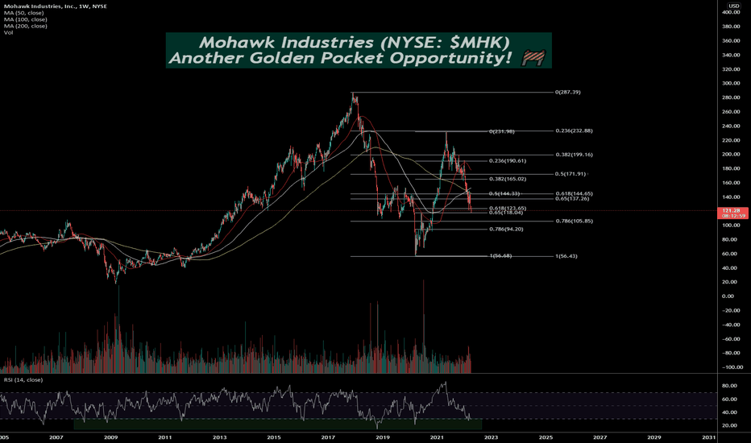Select the Fibonacci level label 0.382(199.16)
This screenshot has height=443, width=751.
coord(574,155)
